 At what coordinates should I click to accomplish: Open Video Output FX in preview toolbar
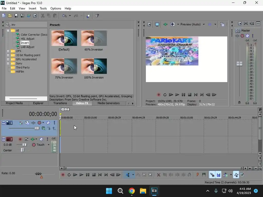click(165, 24)
